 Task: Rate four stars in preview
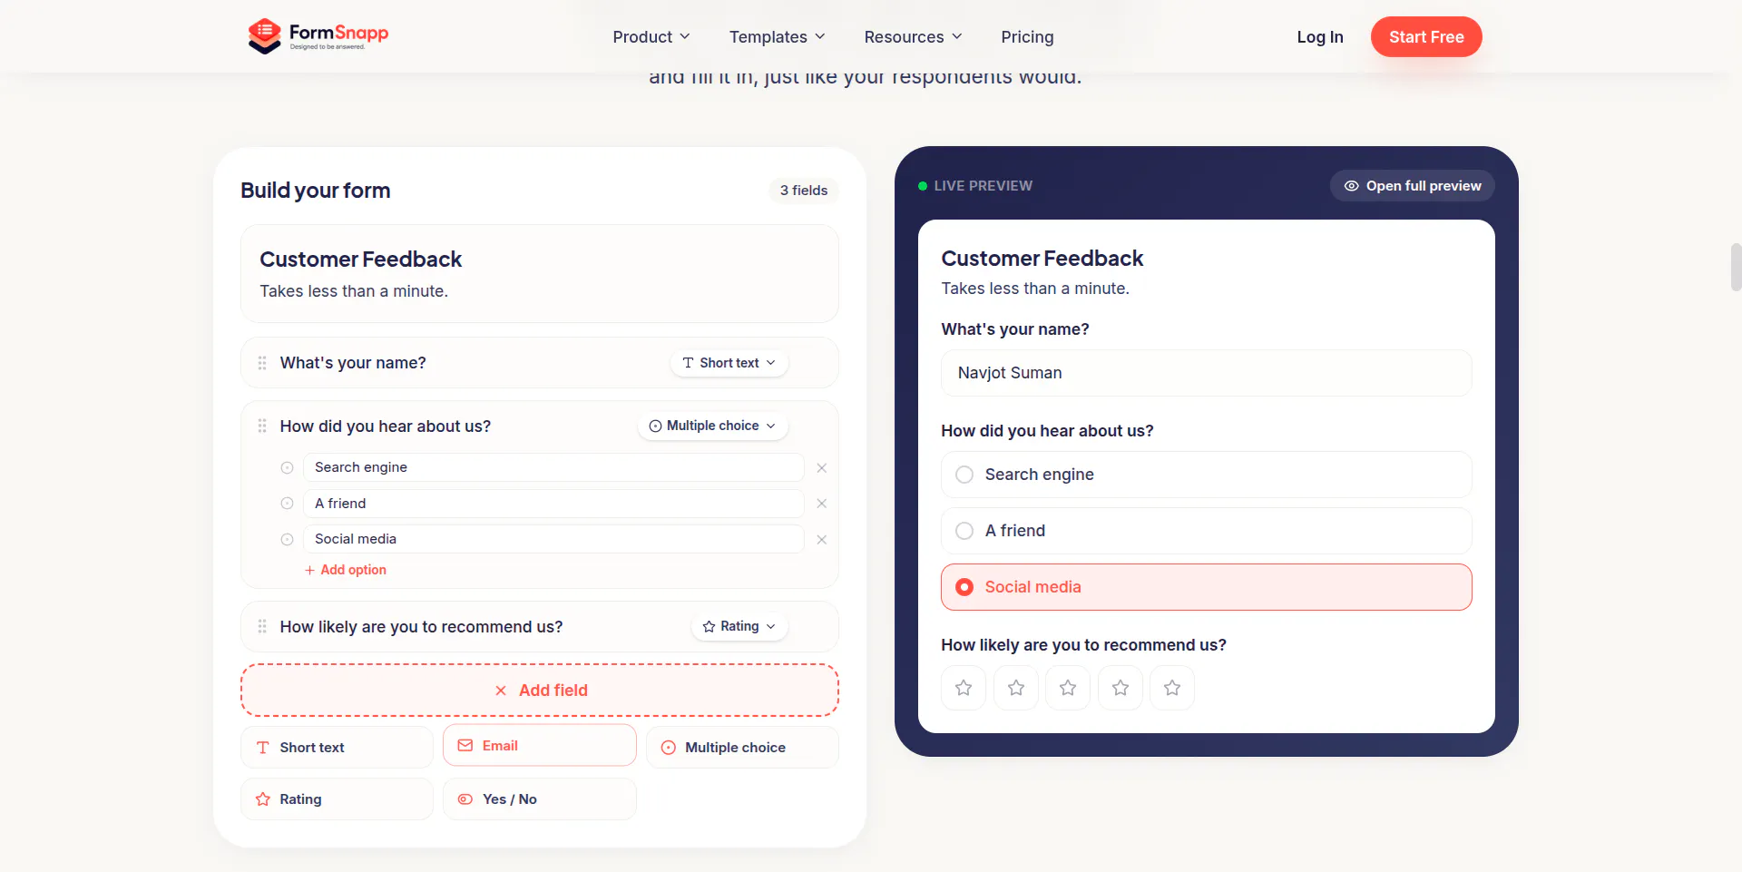[1121, 688]
